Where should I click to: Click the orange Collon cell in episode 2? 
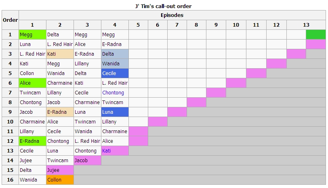[x=60, y=180]
